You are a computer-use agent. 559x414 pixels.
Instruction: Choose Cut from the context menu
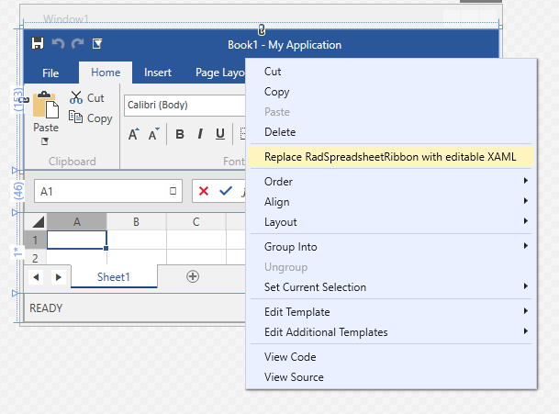pyautogui.click(x=391, y=72)
